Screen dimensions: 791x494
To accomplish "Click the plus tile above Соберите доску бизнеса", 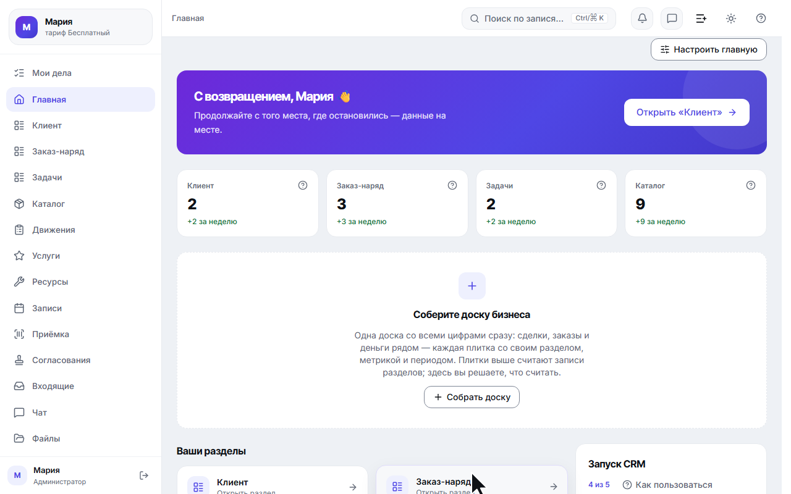I will click(x=472, y=286).
